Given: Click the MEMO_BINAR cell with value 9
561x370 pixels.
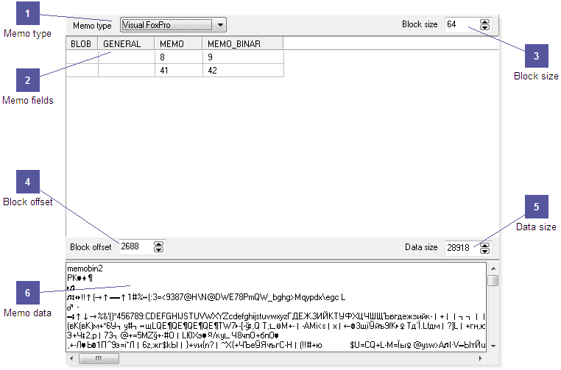Looking at the screenshot, I should pyautogui.click(x=243, y=57).
